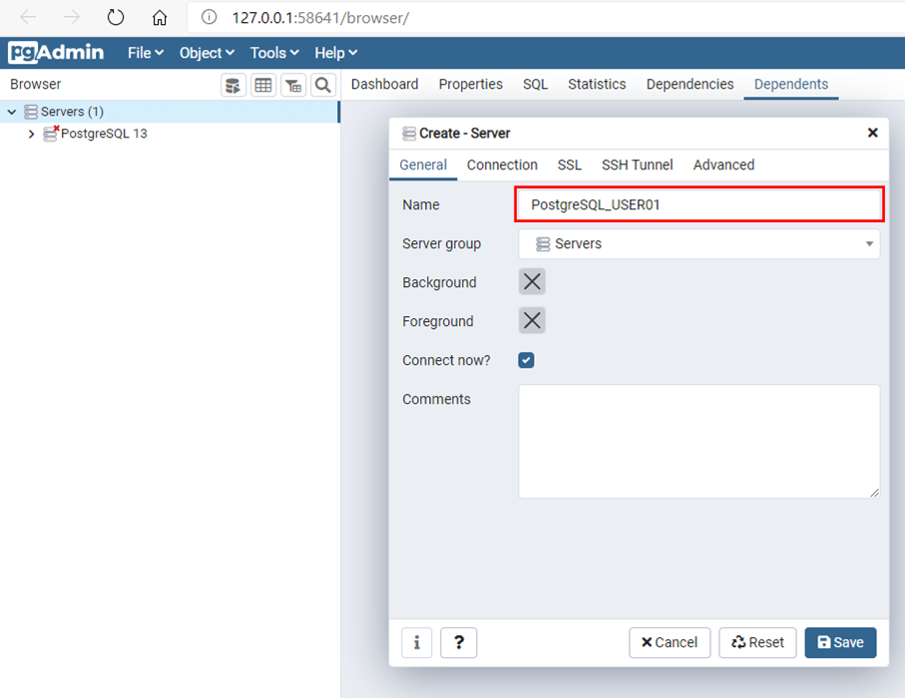Collapse the Servers (1) tree node
Screen dimensions: 905x698
[x=12, y=112]
